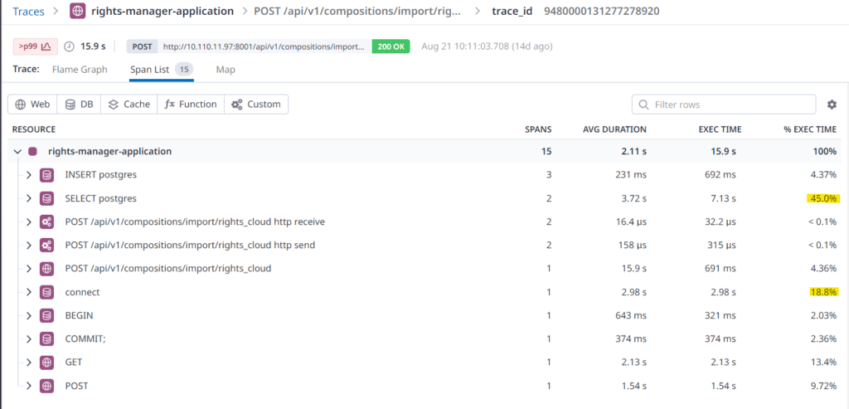The width and height of the screenshot is (849, 409).
Task: Toggle the Cache span type filter
Action: pyautogui.click(x=129, y=105)
